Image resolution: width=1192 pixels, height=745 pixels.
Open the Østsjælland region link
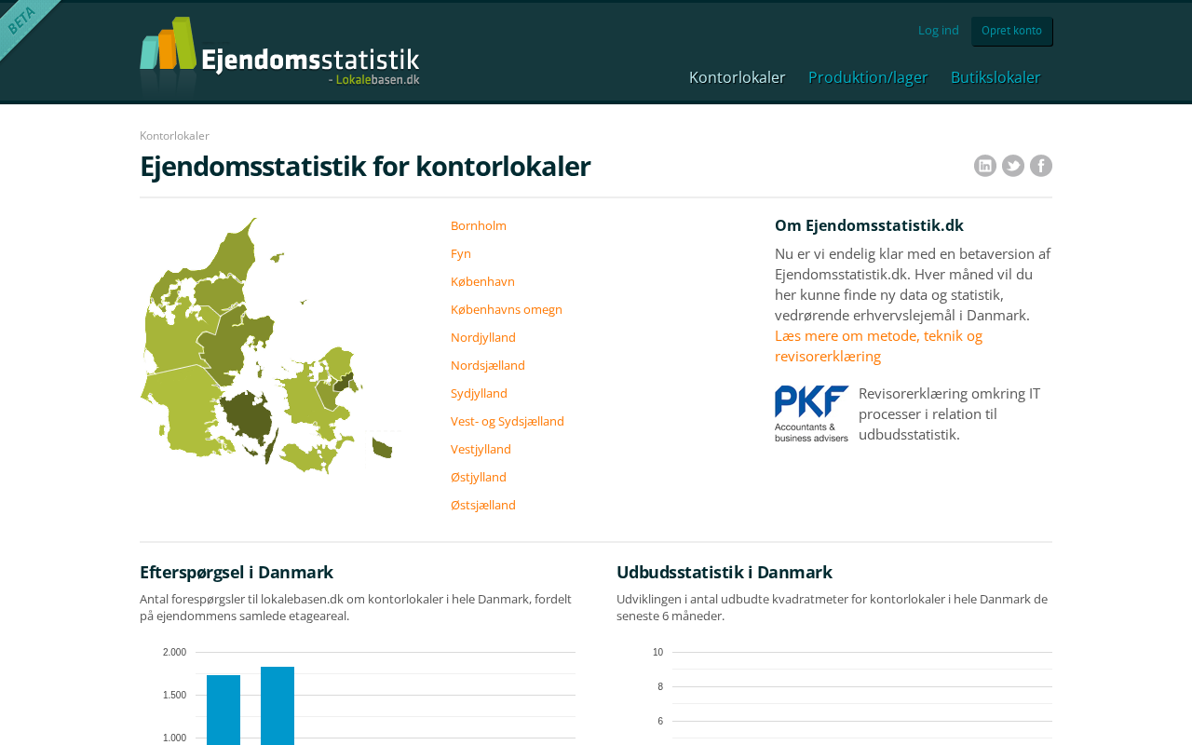pyautogui.click(x=483, y=505)
